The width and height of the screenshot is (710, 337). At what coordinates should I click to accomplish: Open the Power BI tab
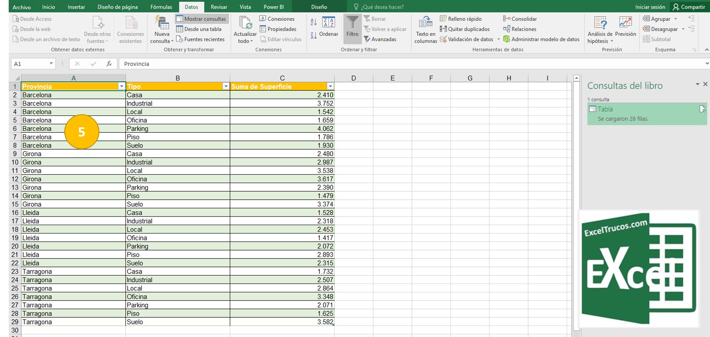pyautogui.click(x=273, y=7)
